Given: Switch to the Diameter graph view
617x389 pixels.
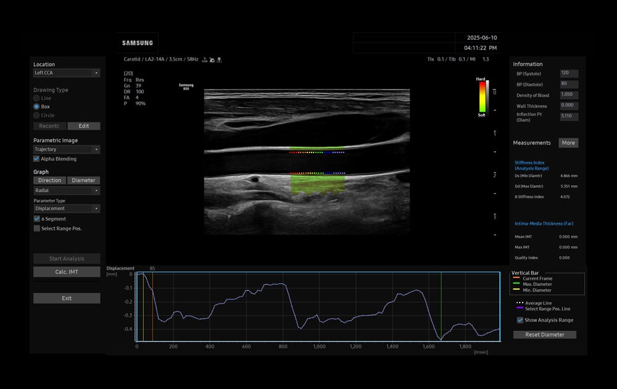Looking at the screenshot, I should [83, 180].
